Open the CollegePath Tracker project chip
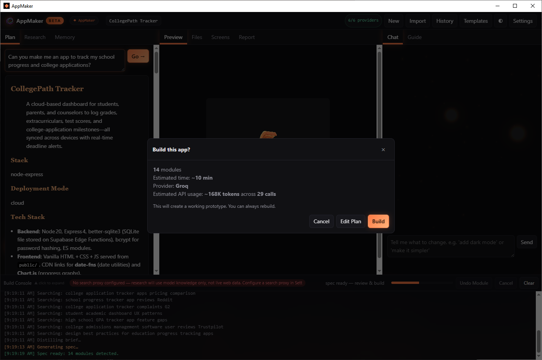The height and width of the screenshot is (360, 542). click(133, 21)
